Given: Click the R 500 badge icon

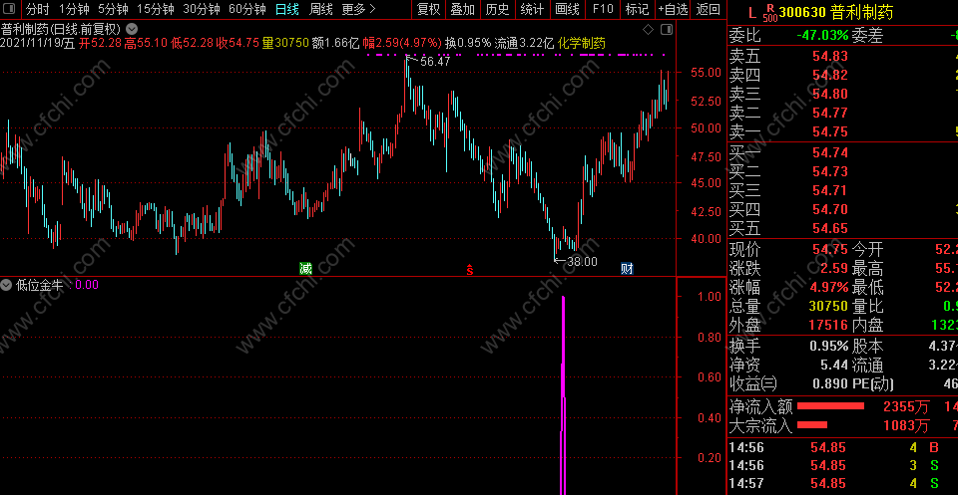Looking at the screenshot, I should [x=769, y=12].
